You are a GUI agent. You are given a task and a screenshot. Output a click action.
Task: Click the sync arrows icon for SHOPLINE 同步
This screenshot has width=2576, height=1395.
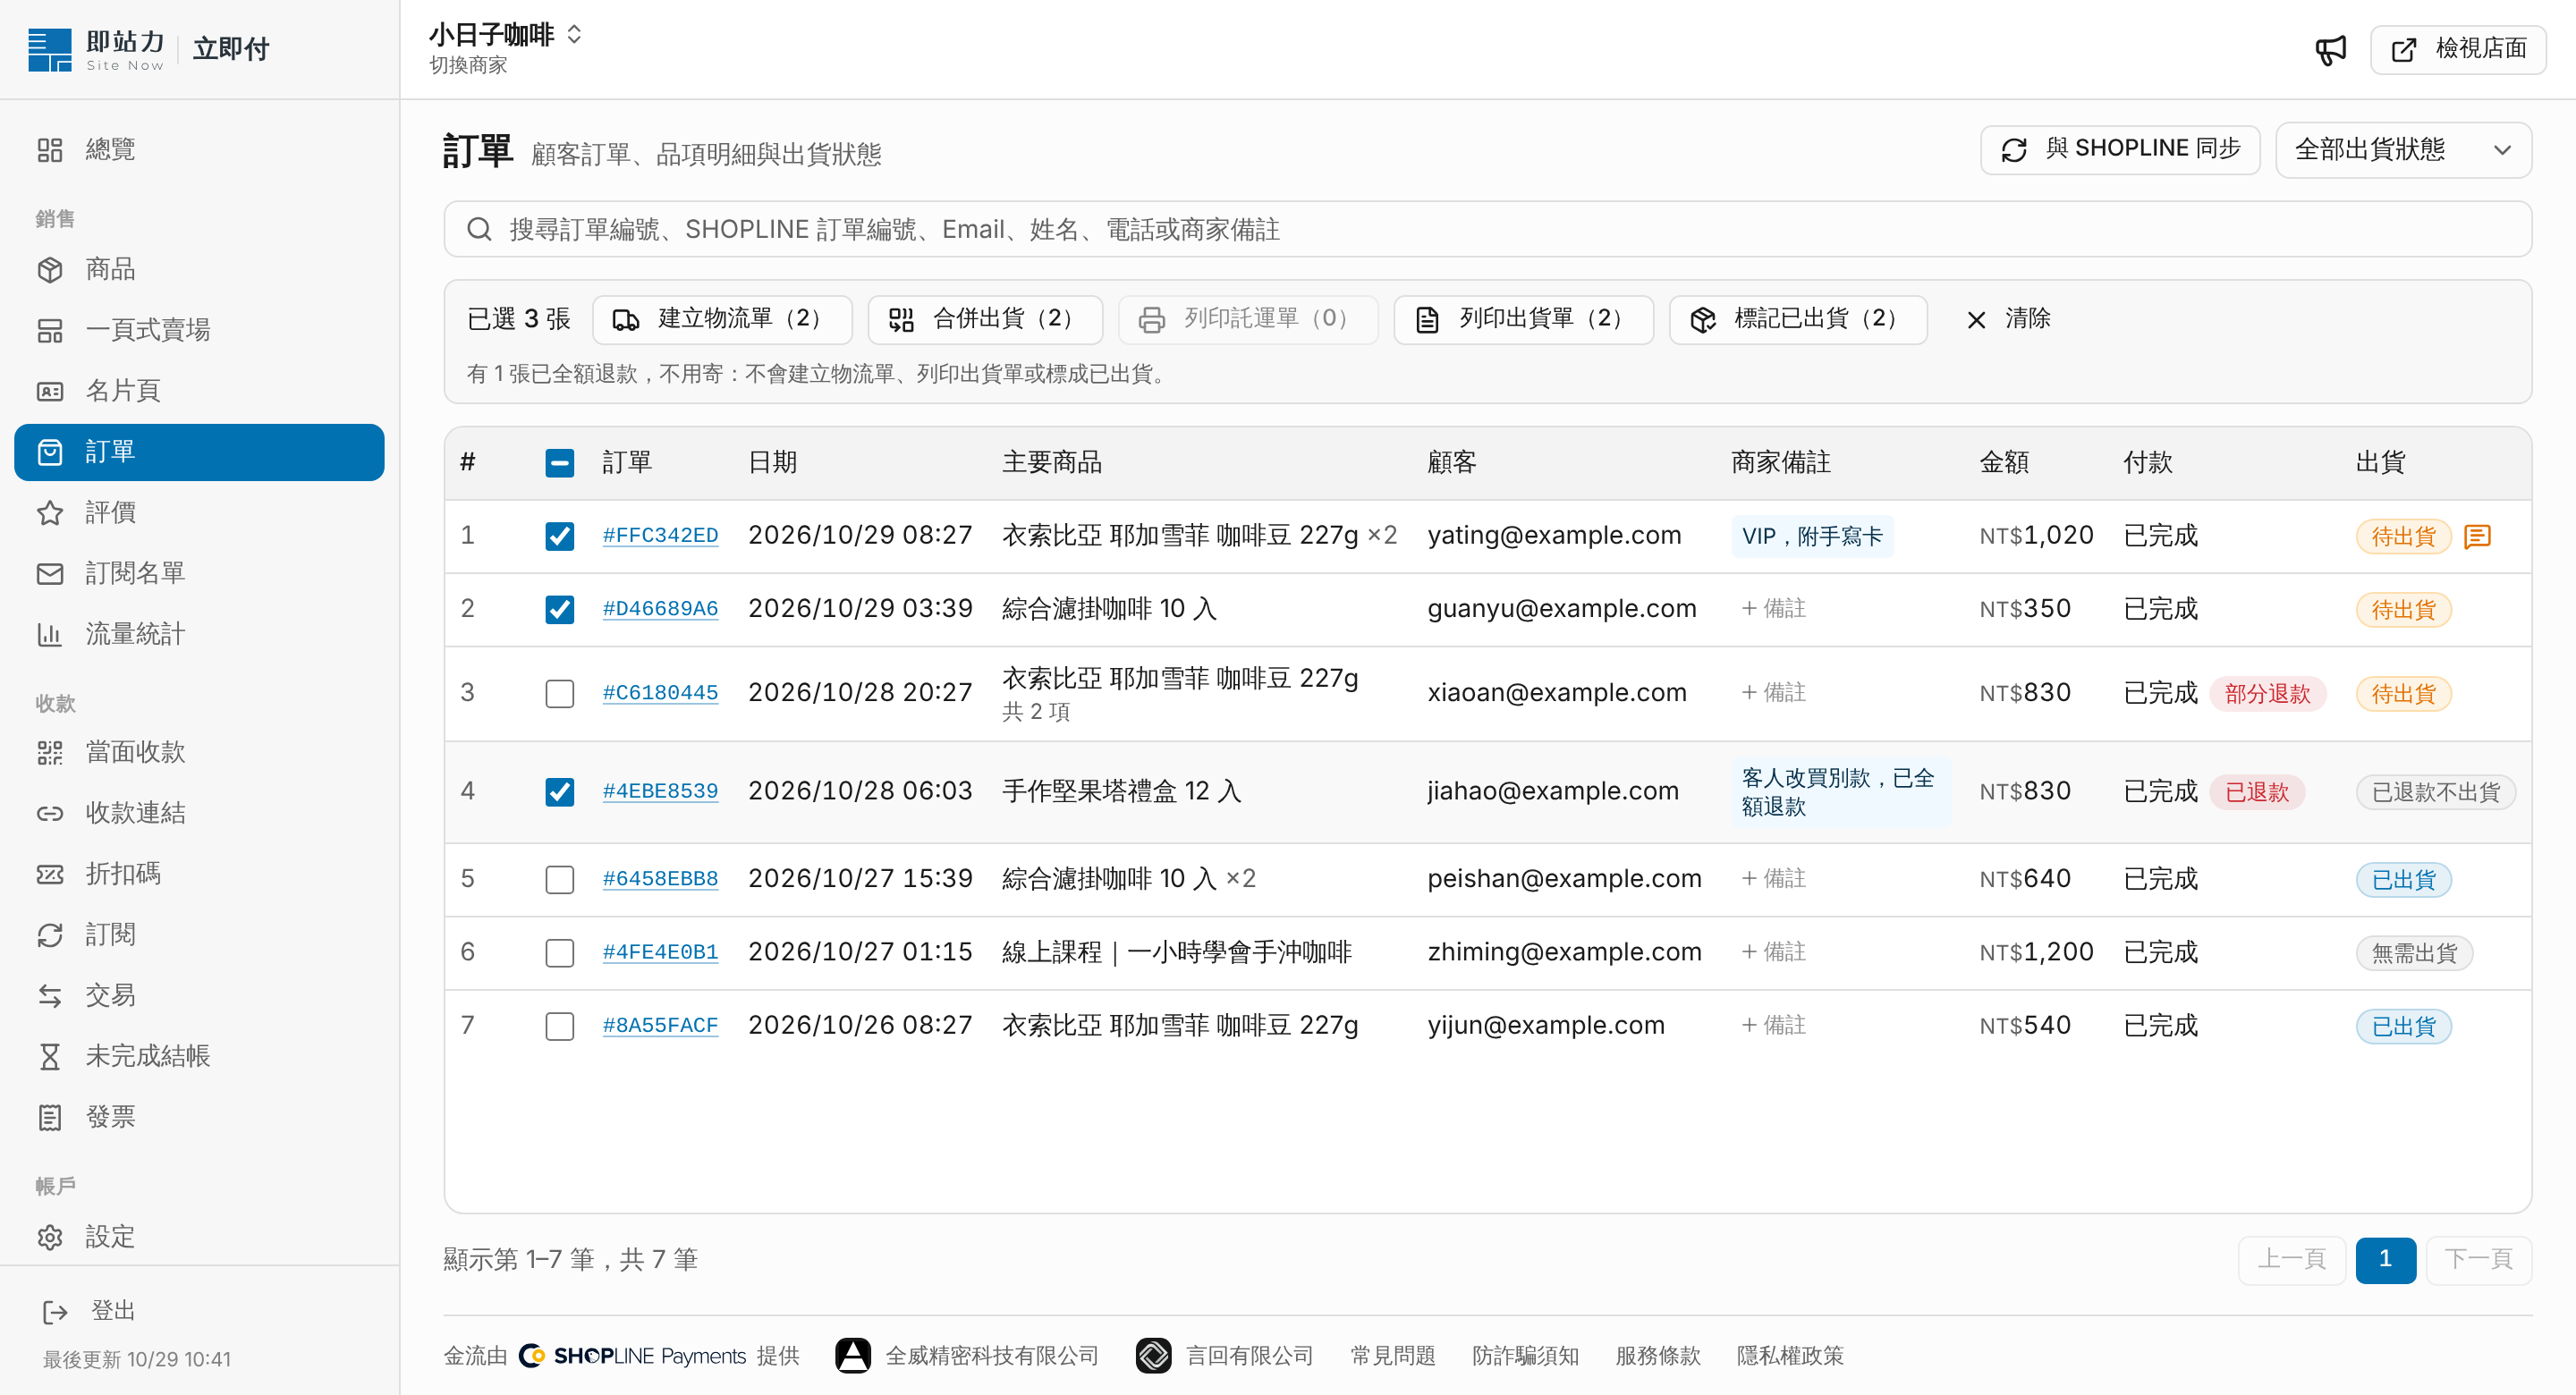point(2014,149)
